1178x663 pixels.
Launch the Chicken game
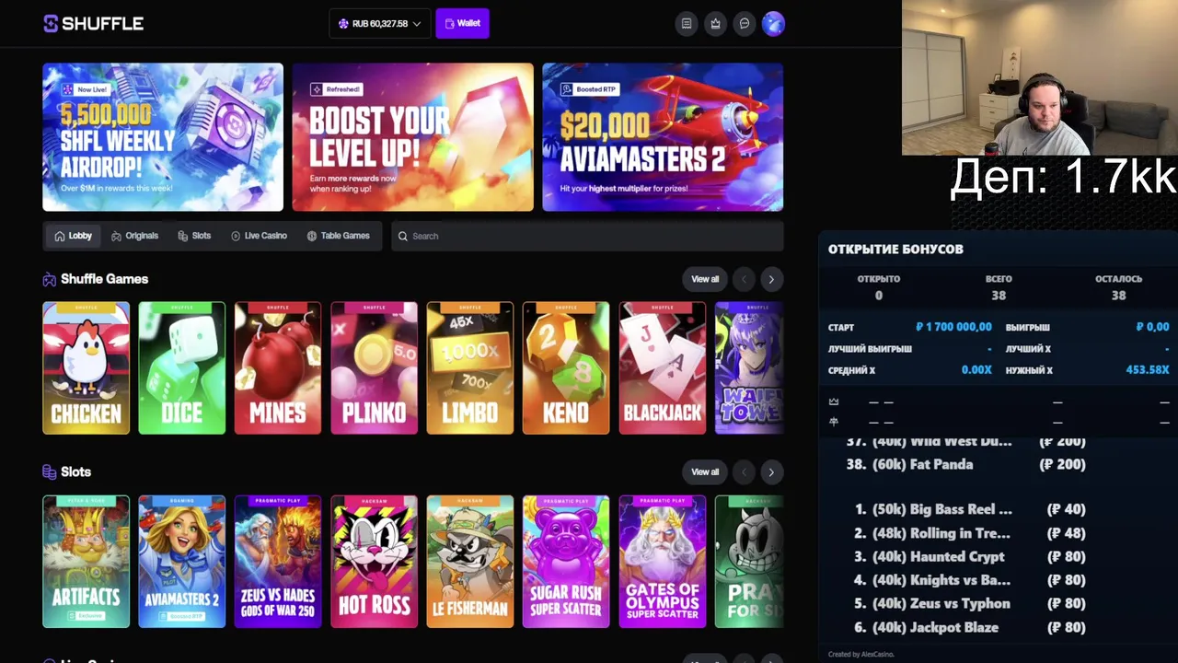(x=87, y=368)
